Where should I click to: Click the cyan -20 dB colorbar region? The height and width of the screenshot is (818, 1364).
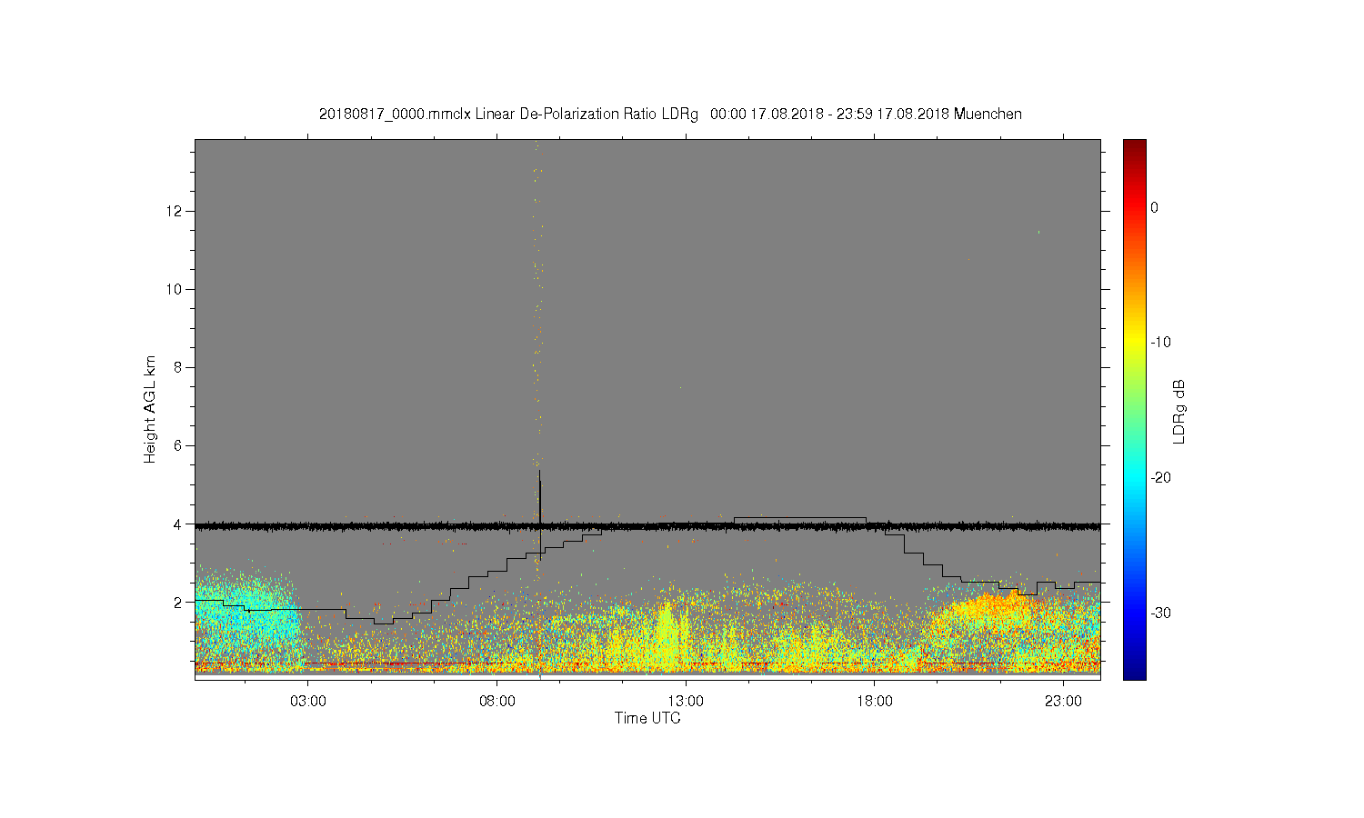(1135, 477)
